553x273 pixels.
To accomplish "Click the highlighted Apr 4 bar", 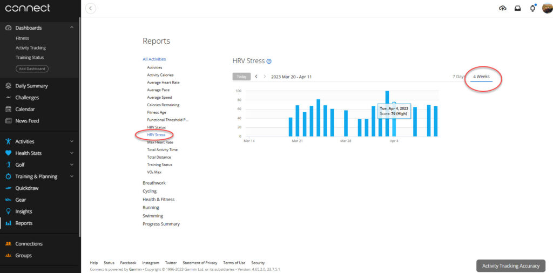I will pyautogui.click(x=394, y=119).
